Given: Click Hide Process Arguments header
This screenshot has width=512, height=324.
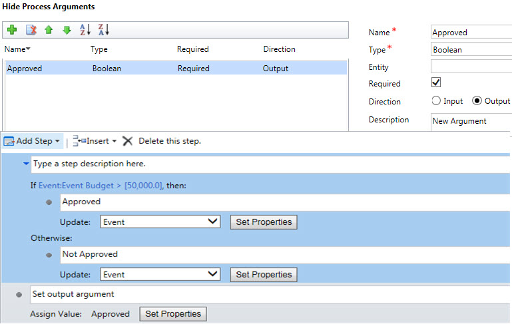Looking at the screenshot, I should pyautogui.click(x=49, y=7).
